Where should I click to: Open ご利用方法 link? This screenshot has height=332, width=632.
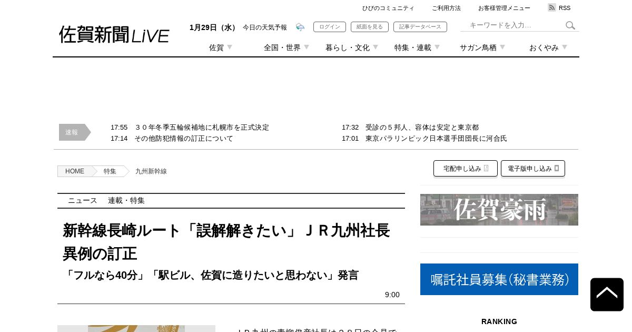(446, 8)
